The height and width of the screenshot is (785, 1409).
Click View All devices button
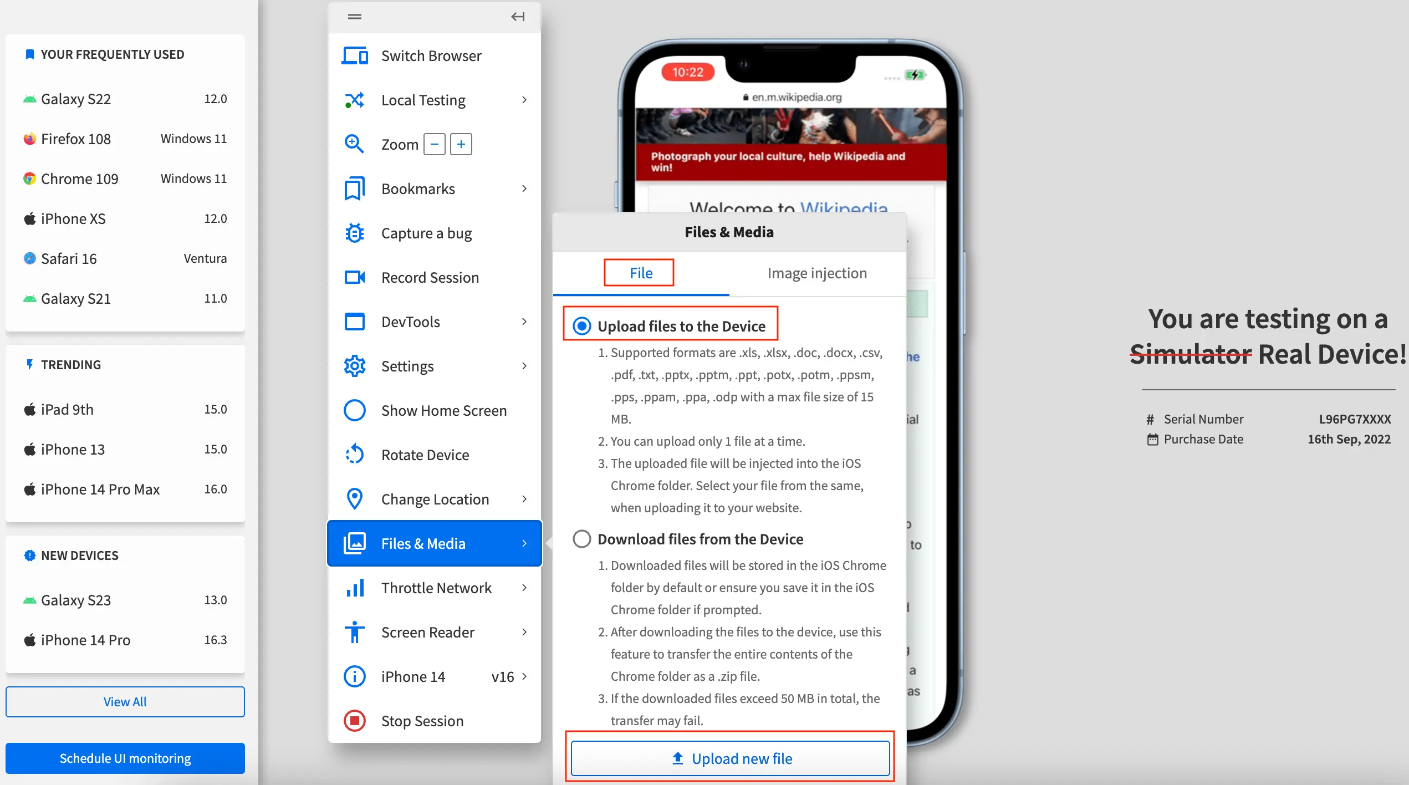click(x=125, y=701)
